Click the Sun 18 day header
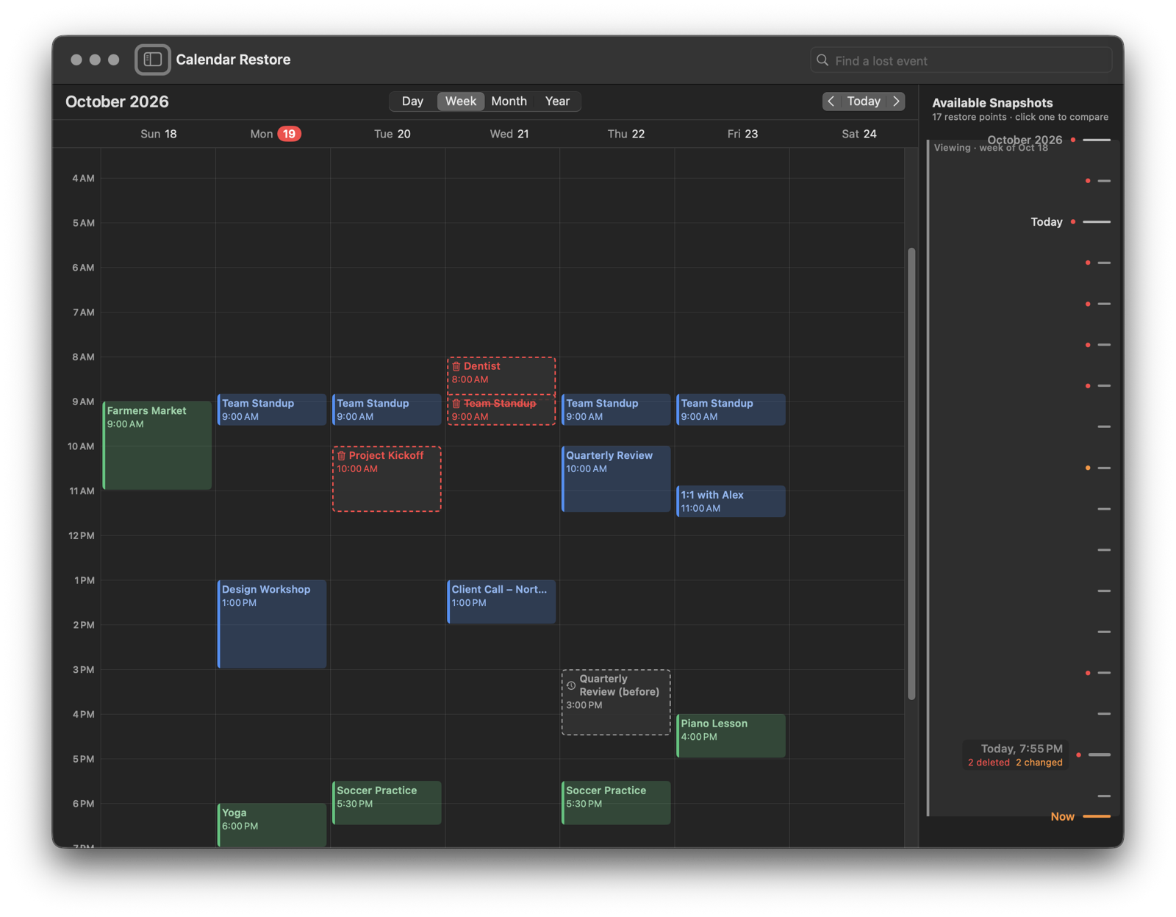 pos(159,134)
